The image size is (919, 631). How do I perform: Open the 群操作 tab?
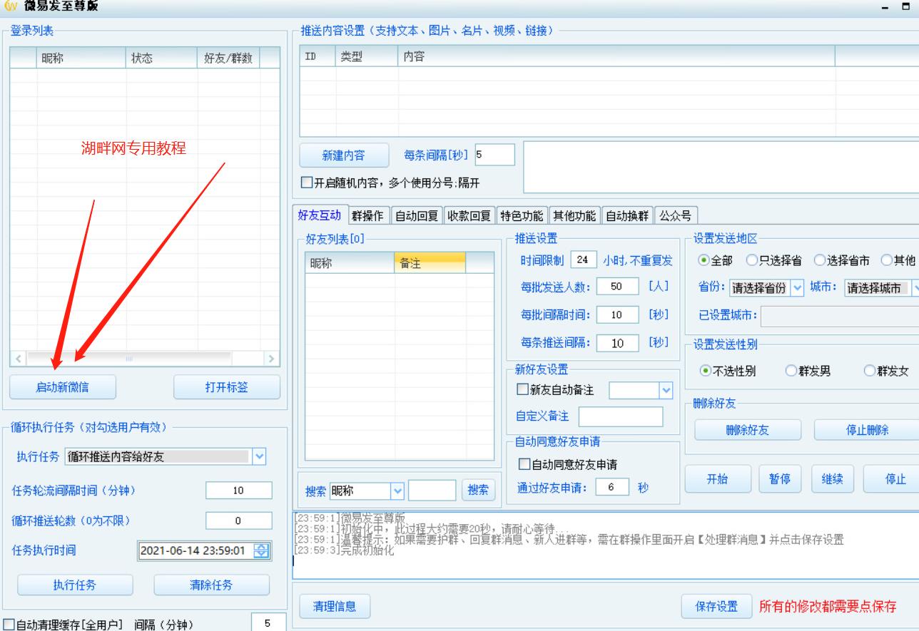[x=367, y=216]
